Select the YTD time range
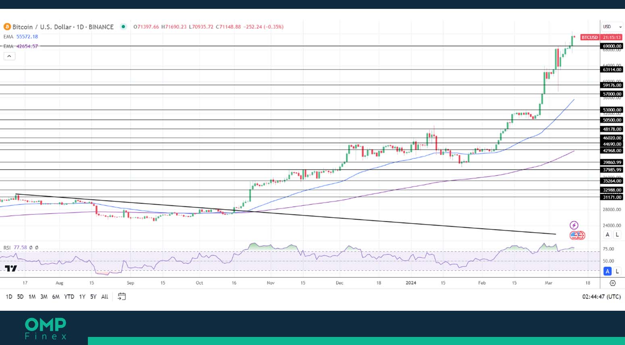Screen dimensions: 625x345 click(x=69, y=297)
